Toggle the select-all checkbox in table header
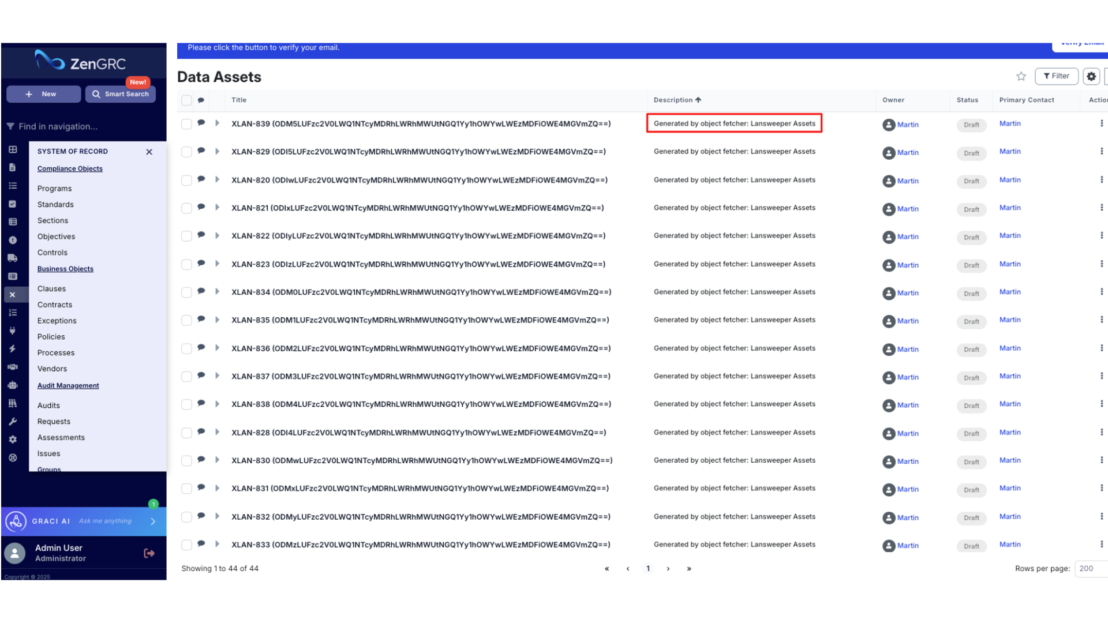The image size is (1108, 623). tap(186, 100)
